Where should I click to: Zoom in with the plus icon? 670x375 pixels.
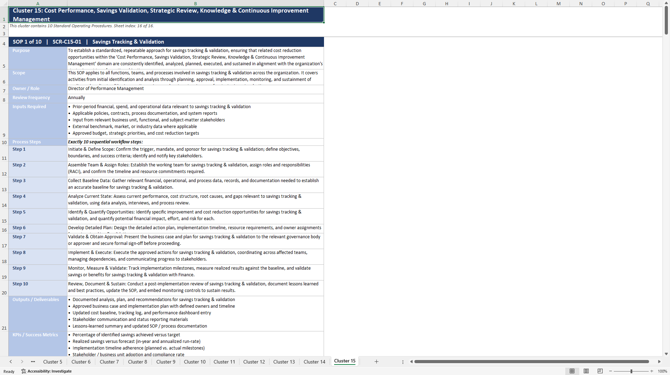coord(651,371)
